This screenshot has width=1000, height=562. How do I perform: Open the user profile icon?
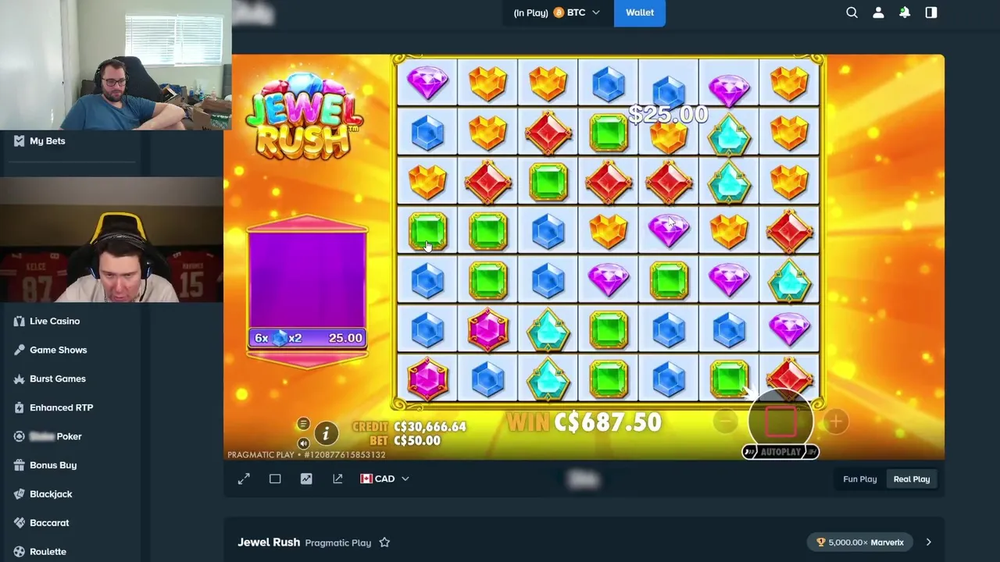[878, 12]
